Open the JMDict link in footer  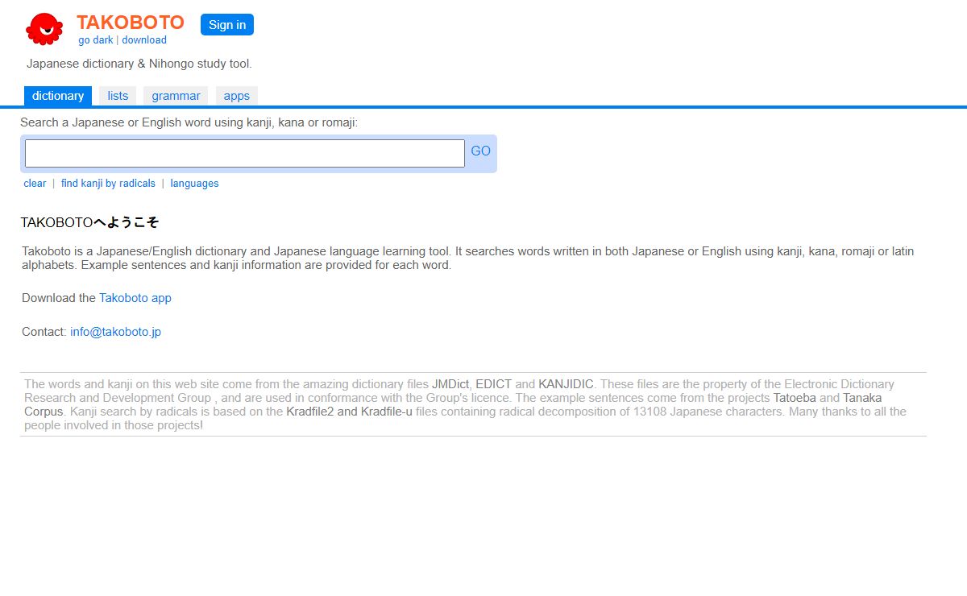[x=450, y=384]
